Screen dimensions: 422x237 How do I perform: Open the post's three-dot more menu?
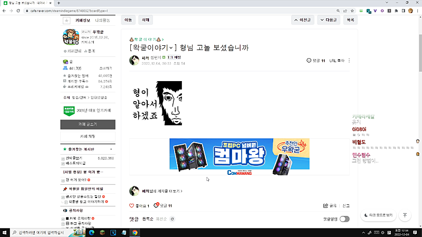(x=349, y=61)
